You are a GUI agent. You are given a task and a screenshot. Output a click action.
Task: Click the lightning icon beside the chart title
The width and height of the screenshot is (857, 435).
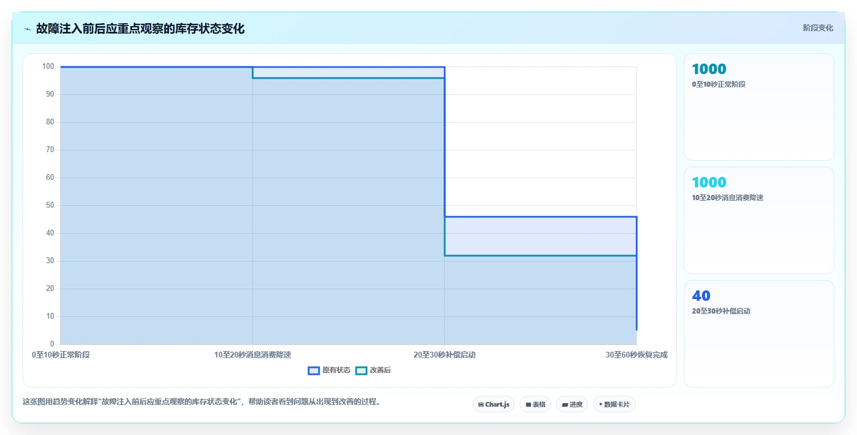pos(28,29)
